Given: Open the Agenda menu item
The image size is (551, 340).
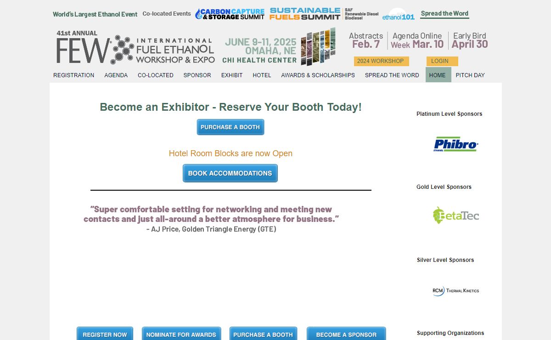Looking at the screenshot, I should [116, 75].
